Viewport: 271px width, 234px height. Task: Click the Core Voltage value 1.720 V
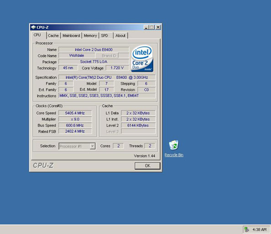point(117,68)
